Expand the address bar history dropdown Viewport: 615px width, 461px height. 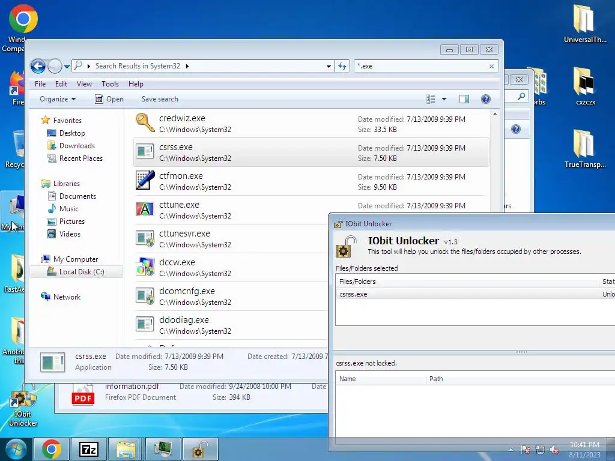(x=329, y=66)
